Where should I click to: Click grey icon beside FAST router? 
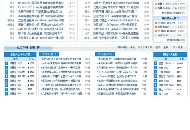click(156, 35)
